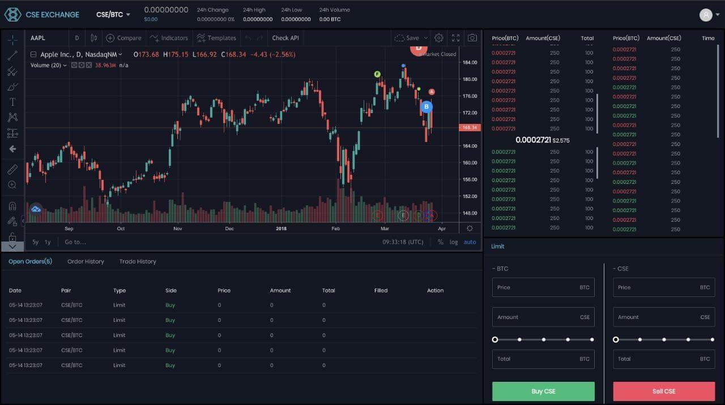Open the Compare symbol dialog
Screen dimensions: 725x405
[123, 38]
